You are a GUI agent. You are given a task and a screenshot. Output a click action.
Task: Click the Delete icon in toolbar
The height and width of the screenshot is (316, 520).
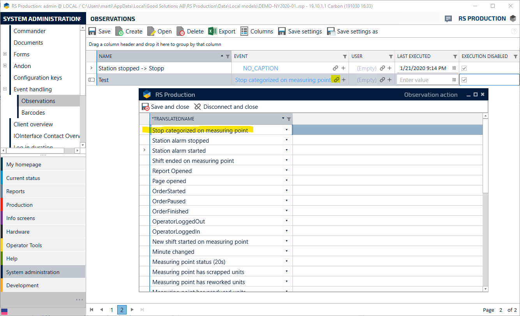click(x=181, y=31)
